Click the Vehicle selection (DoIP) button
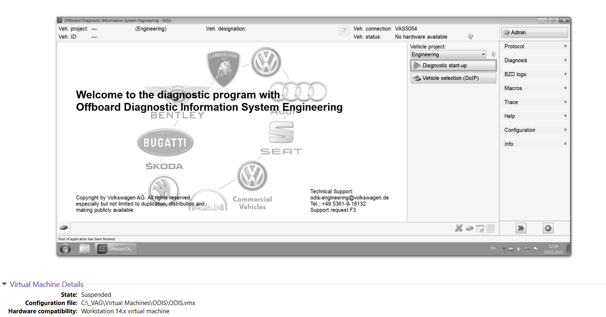The image size is (606, 317). click(x=453, y=78)
